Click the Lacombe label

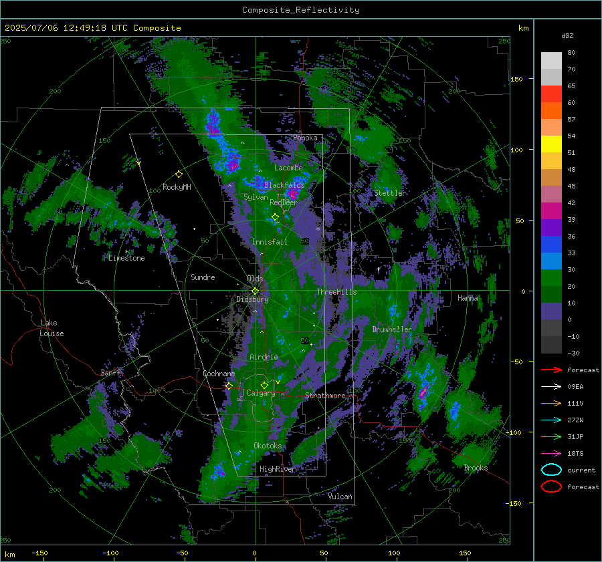pyautogui.click(x=288, y=168)
